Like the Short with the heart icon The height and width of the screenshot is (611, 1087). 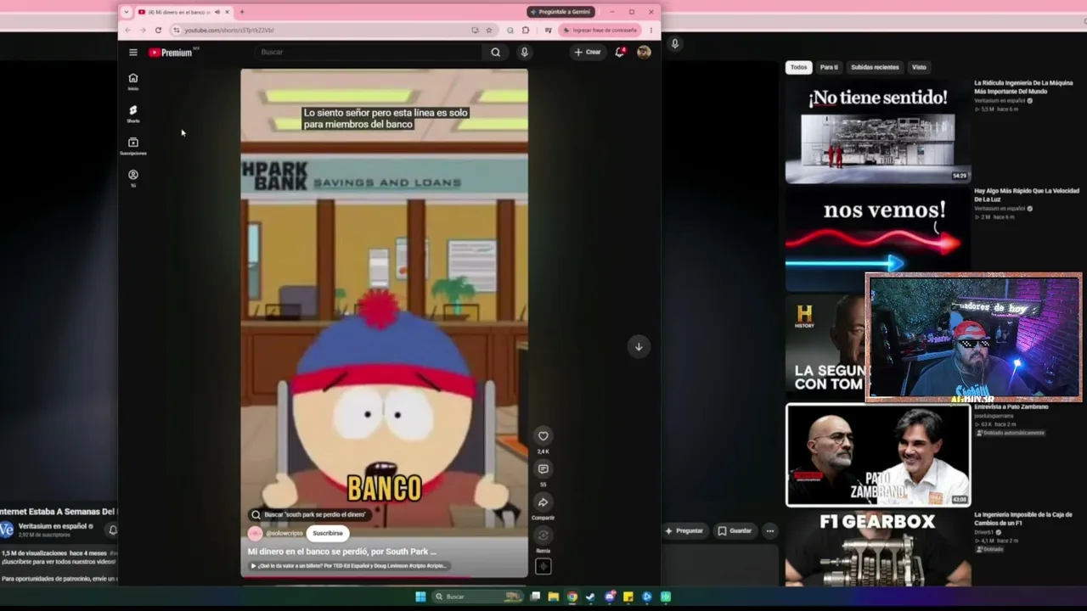(543, 436)
